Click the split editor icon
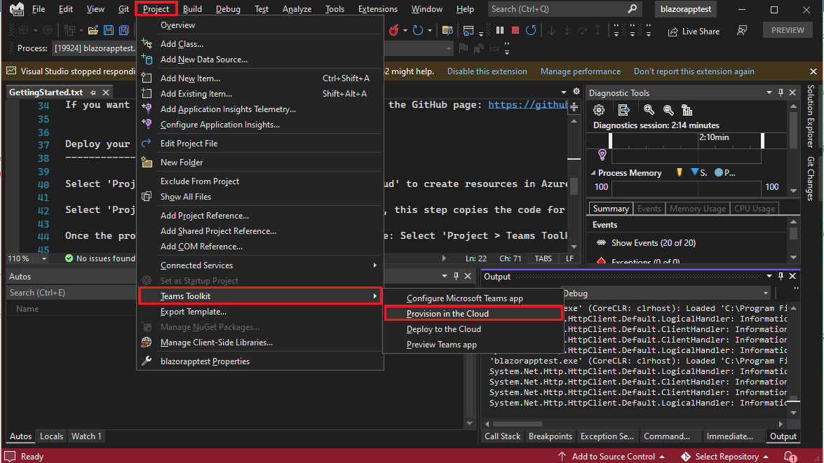Viewport: 824px width, 463px height. pos(574,107)
